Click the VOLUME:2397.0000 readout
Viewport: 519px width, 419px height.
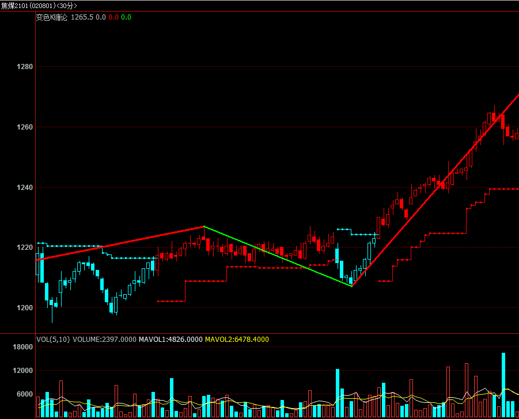104,340
